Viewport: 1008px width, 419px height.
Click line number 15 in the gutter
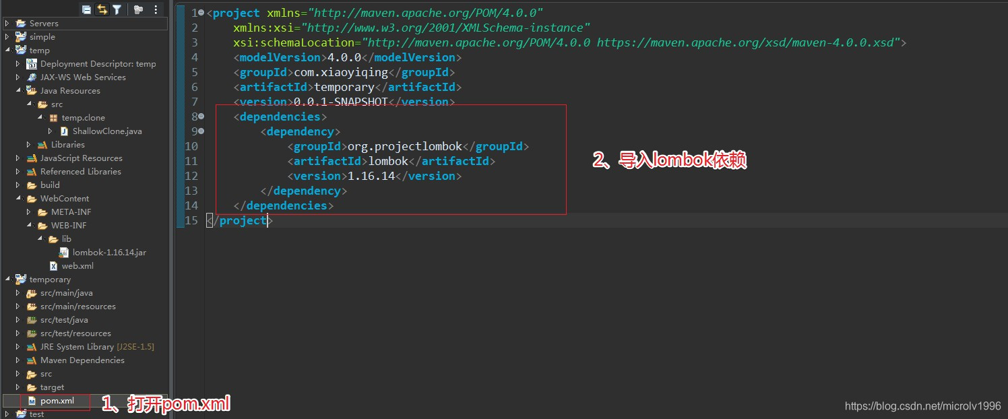[x=191, y=220]
